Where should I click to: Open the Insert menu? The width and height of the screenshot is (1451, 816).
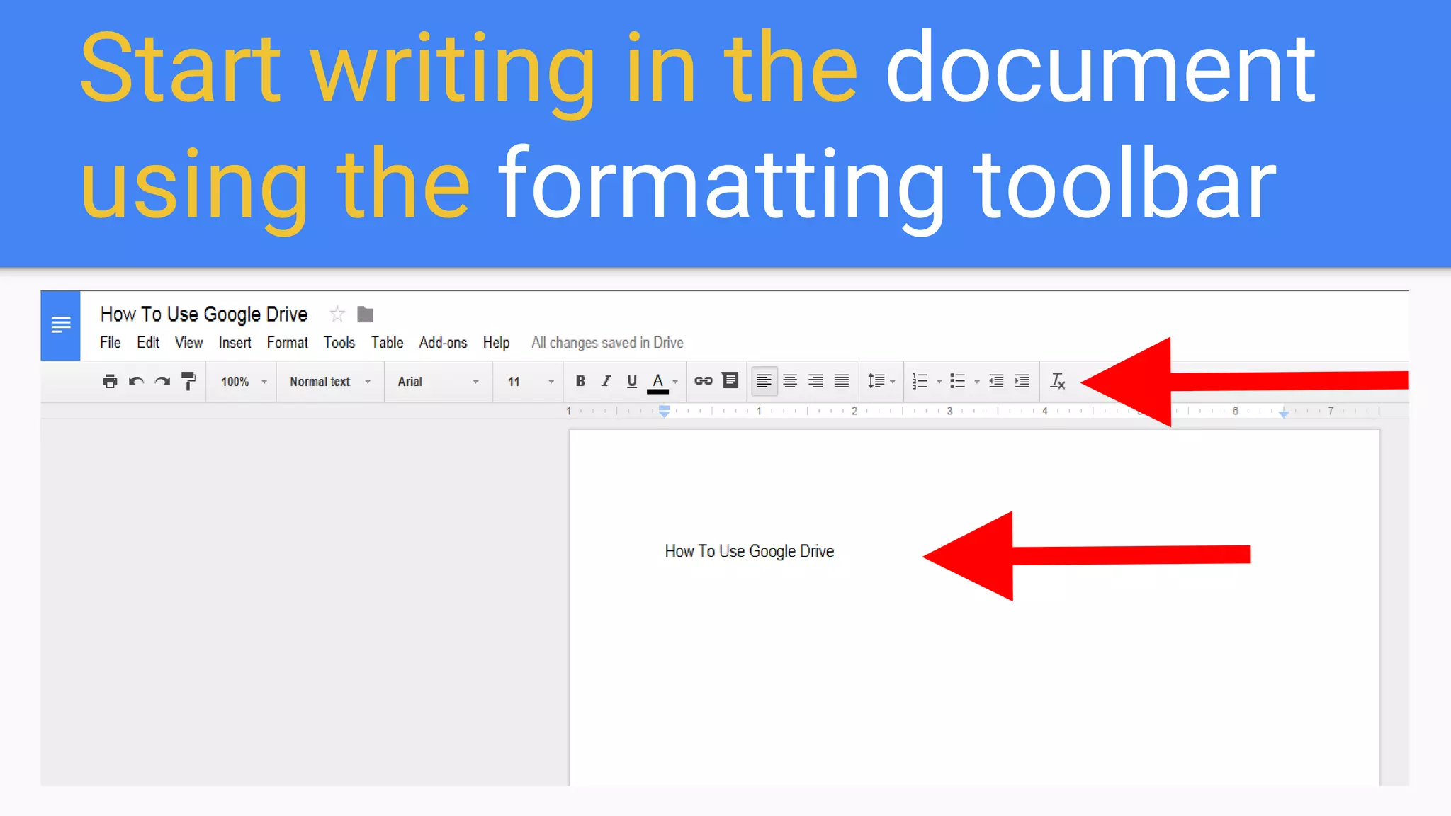[235, 343]
